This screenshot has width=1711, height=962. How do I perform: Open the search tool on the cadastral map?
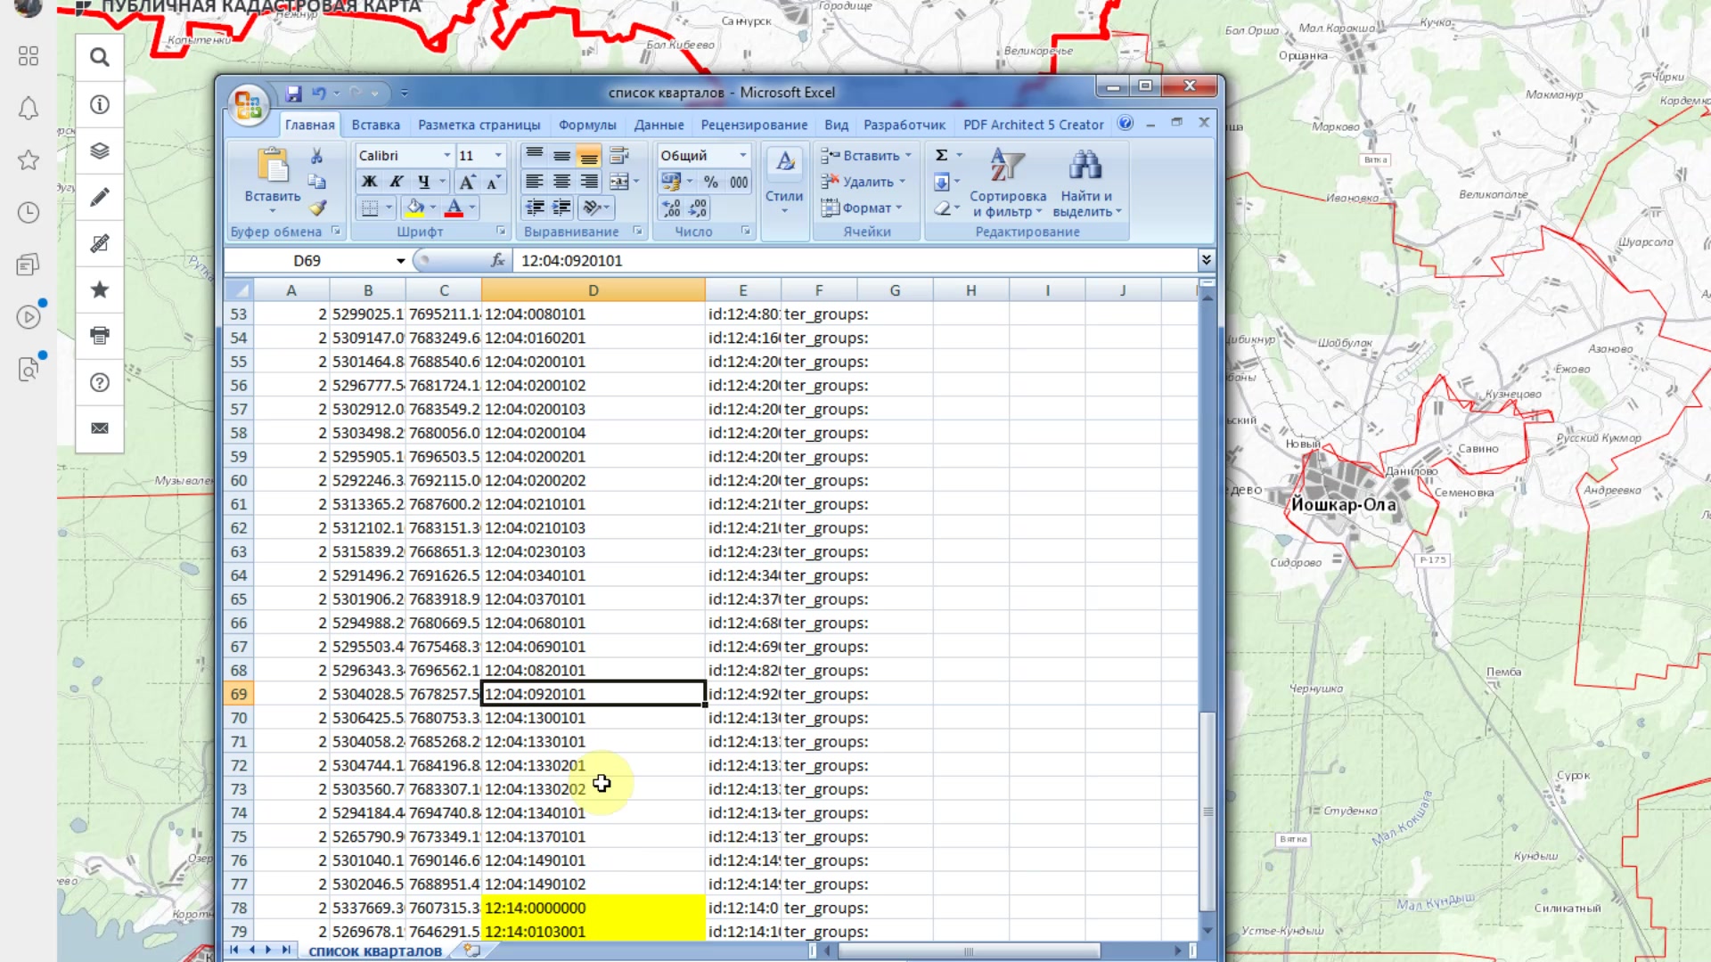click(100, 58)
